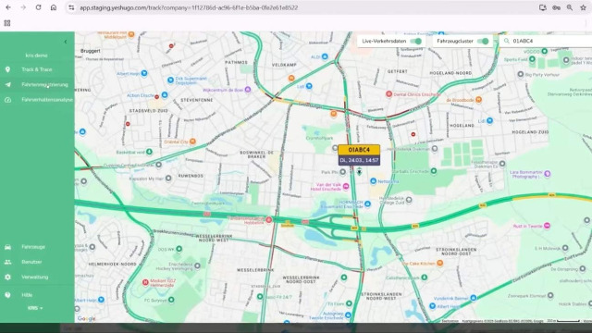
Task: Open Fahrverhaltensanalyse gauge icon
Action: pos(7,100)
